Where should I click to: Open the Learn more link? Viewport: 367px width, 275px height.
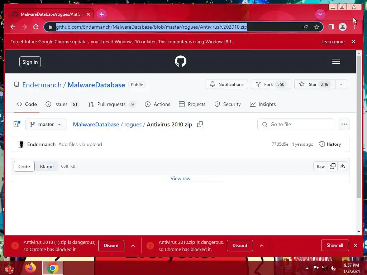(x=333, y=42)
